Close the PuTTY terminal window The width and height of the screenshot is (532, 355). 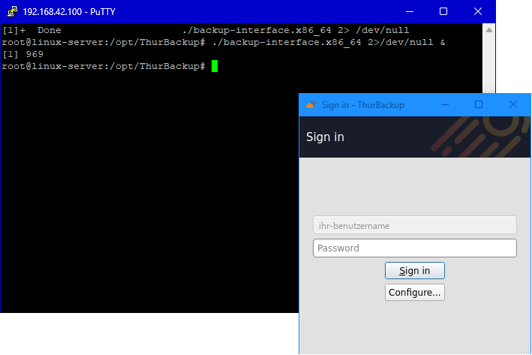point(478,11)
